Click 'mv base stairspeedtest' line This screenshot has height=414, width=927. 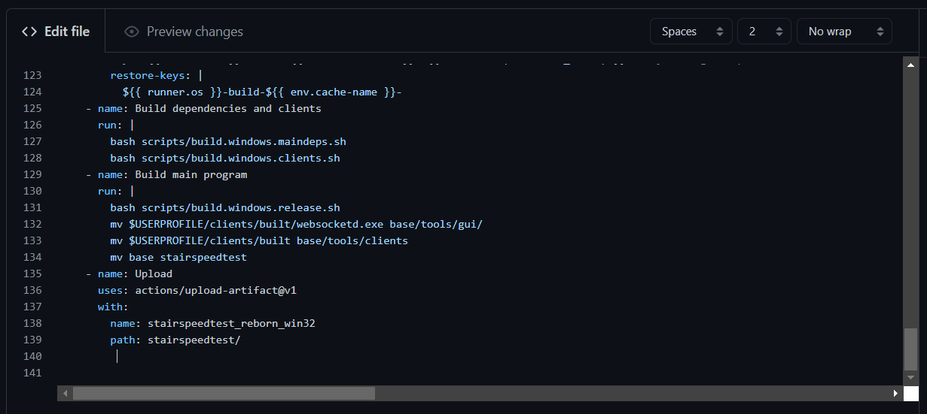point(178,258)
